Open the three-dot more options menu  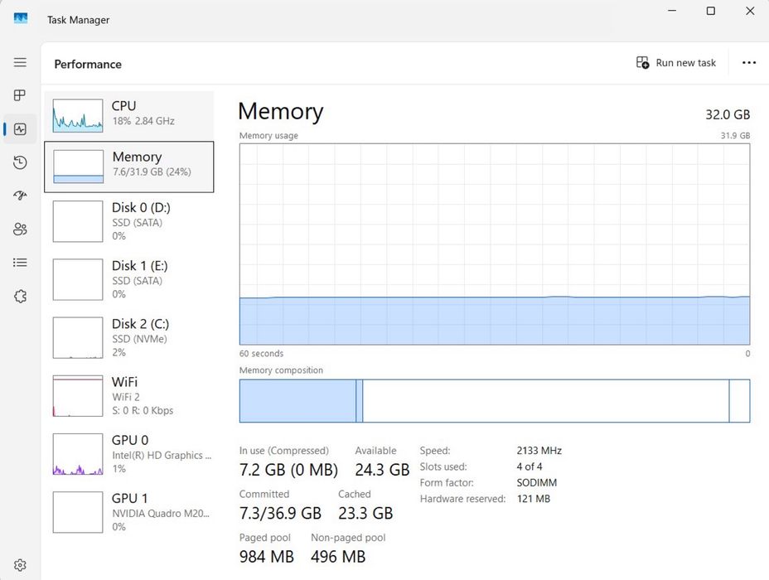click(749, 63)
